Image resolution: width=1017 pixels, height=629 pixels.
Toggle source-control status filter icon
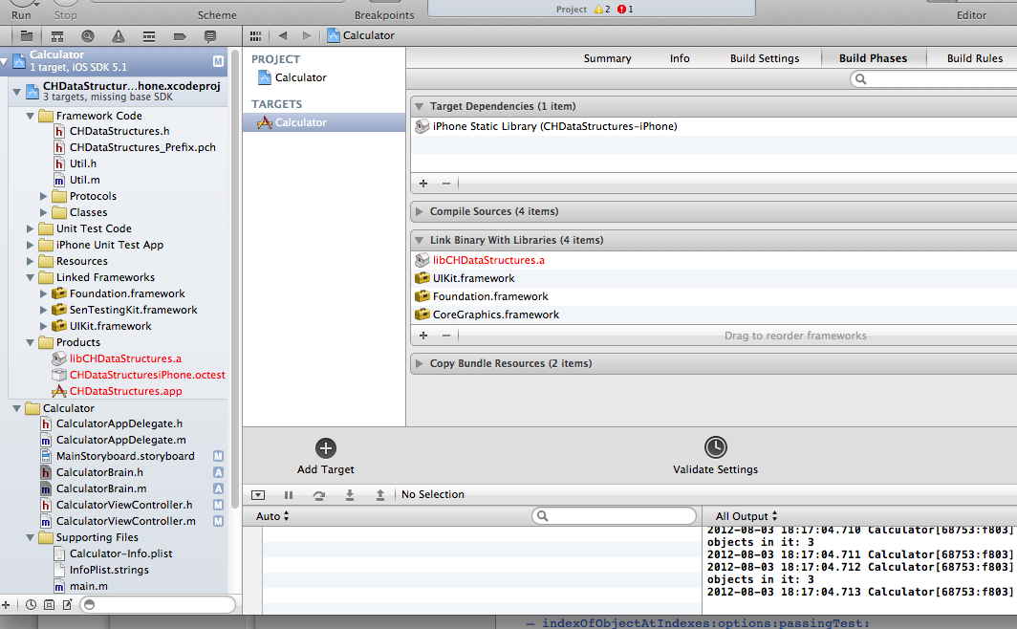click(x=50, y=604)
